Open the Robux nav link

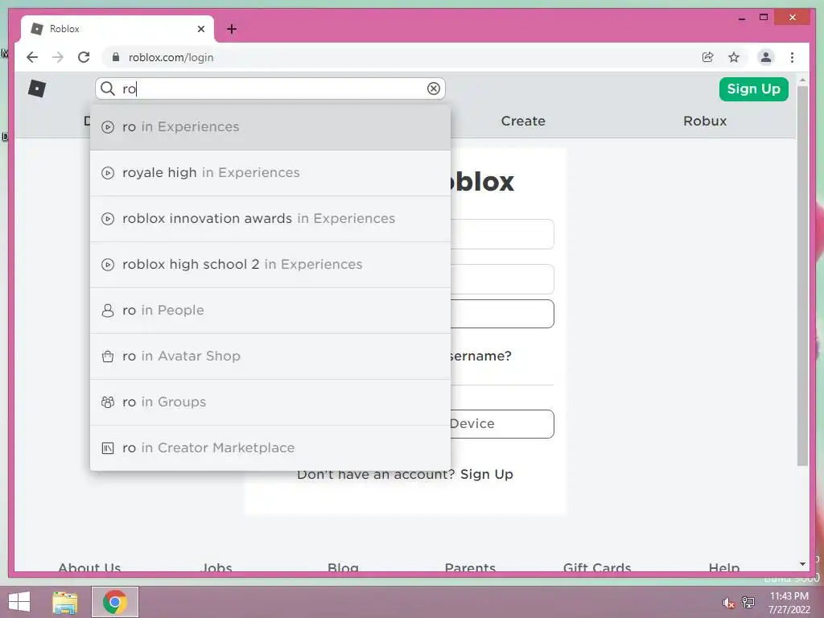[x=705, y=121]
